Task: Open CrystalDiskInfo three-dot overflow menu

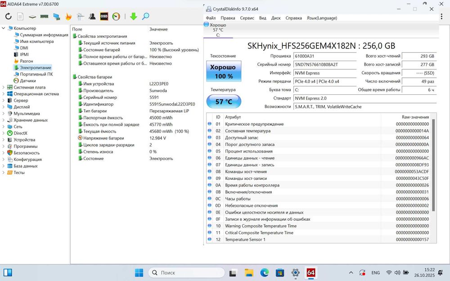Action: coord(441,17)
